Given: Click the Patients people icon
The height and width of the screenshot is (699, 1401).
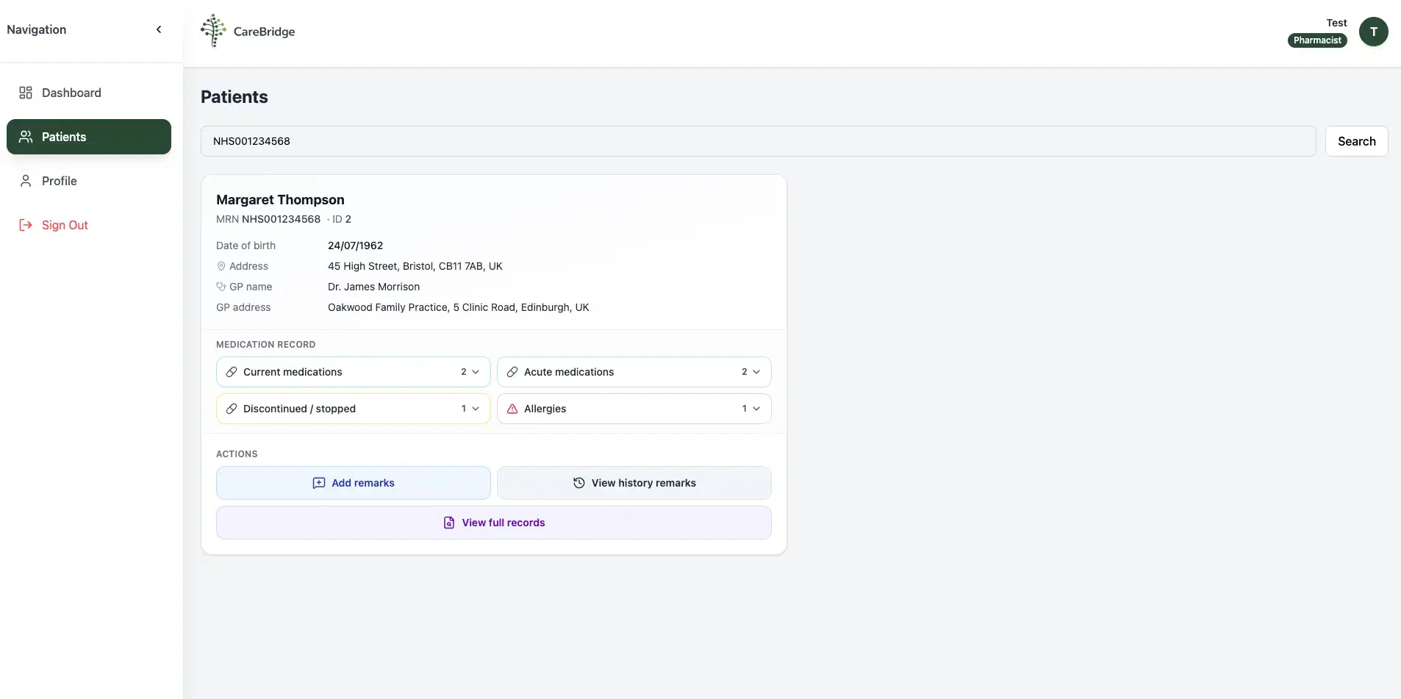Looking at the screenshot, I should pos(26,137).
